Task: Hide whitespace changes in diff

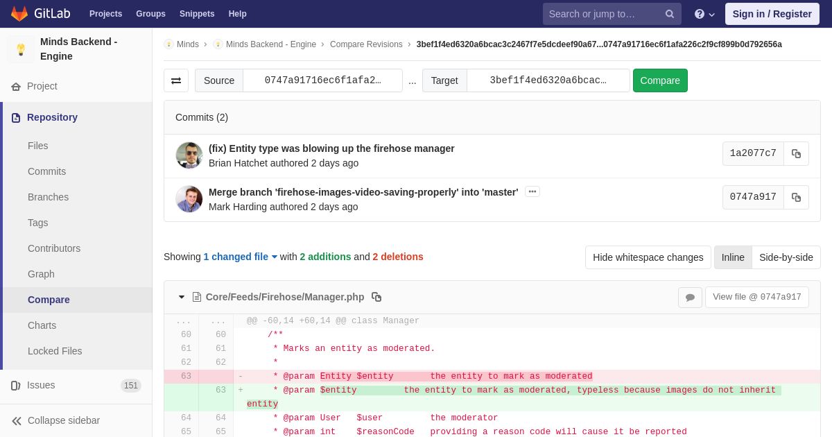Action: [648, 257]
